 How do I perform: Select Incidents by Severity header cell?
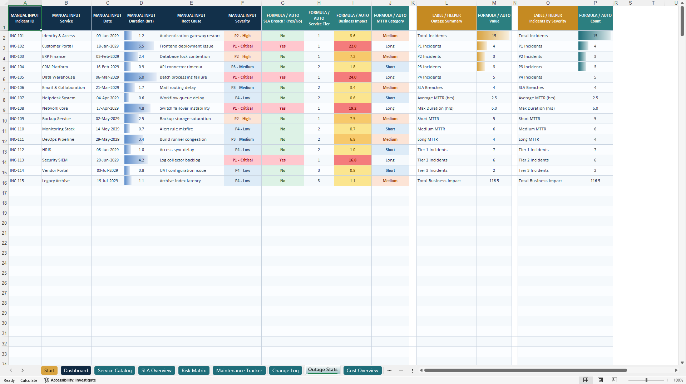click(548, 18)
